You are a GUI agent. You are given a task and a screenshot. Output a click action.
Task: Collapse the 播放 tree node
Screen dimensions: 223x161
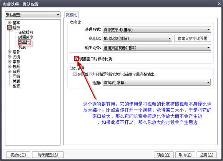9,27
